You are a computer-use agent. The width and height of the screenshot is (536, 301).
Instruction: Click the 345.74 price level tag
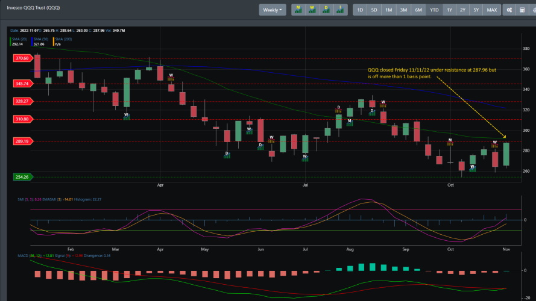tap(22, 83)
